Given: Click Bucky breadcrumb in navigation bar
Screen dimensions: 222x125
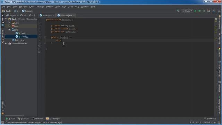Looking at the screenshot, I should tap(7, 11).
